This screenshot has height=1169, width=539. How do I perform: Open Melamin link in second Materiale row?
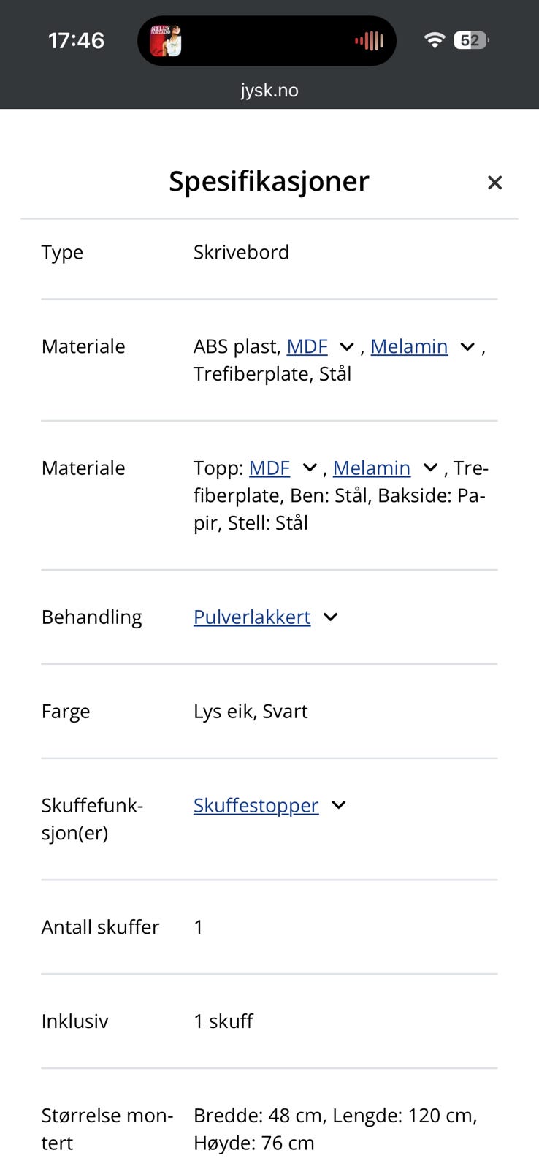pyautogui.click(x=372, y=468)
